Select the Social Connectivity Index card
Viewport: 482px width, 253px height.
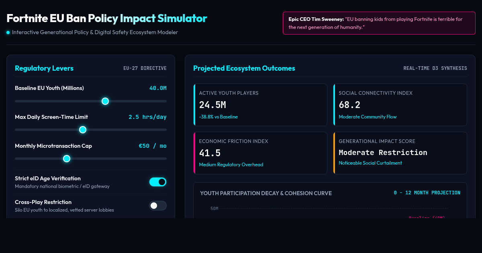pos(400,105)
